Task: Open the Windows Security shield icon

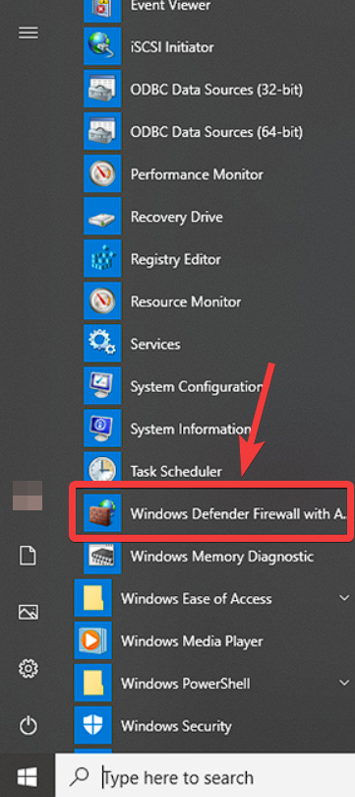Action: click(93, 725)
